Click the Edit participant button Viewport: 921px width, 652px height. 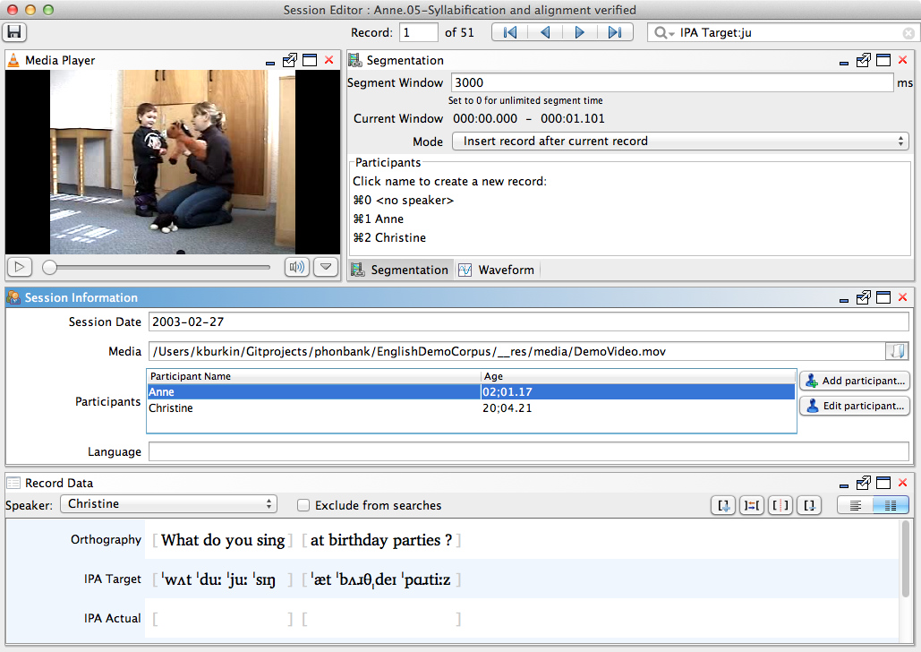[855, 406]
